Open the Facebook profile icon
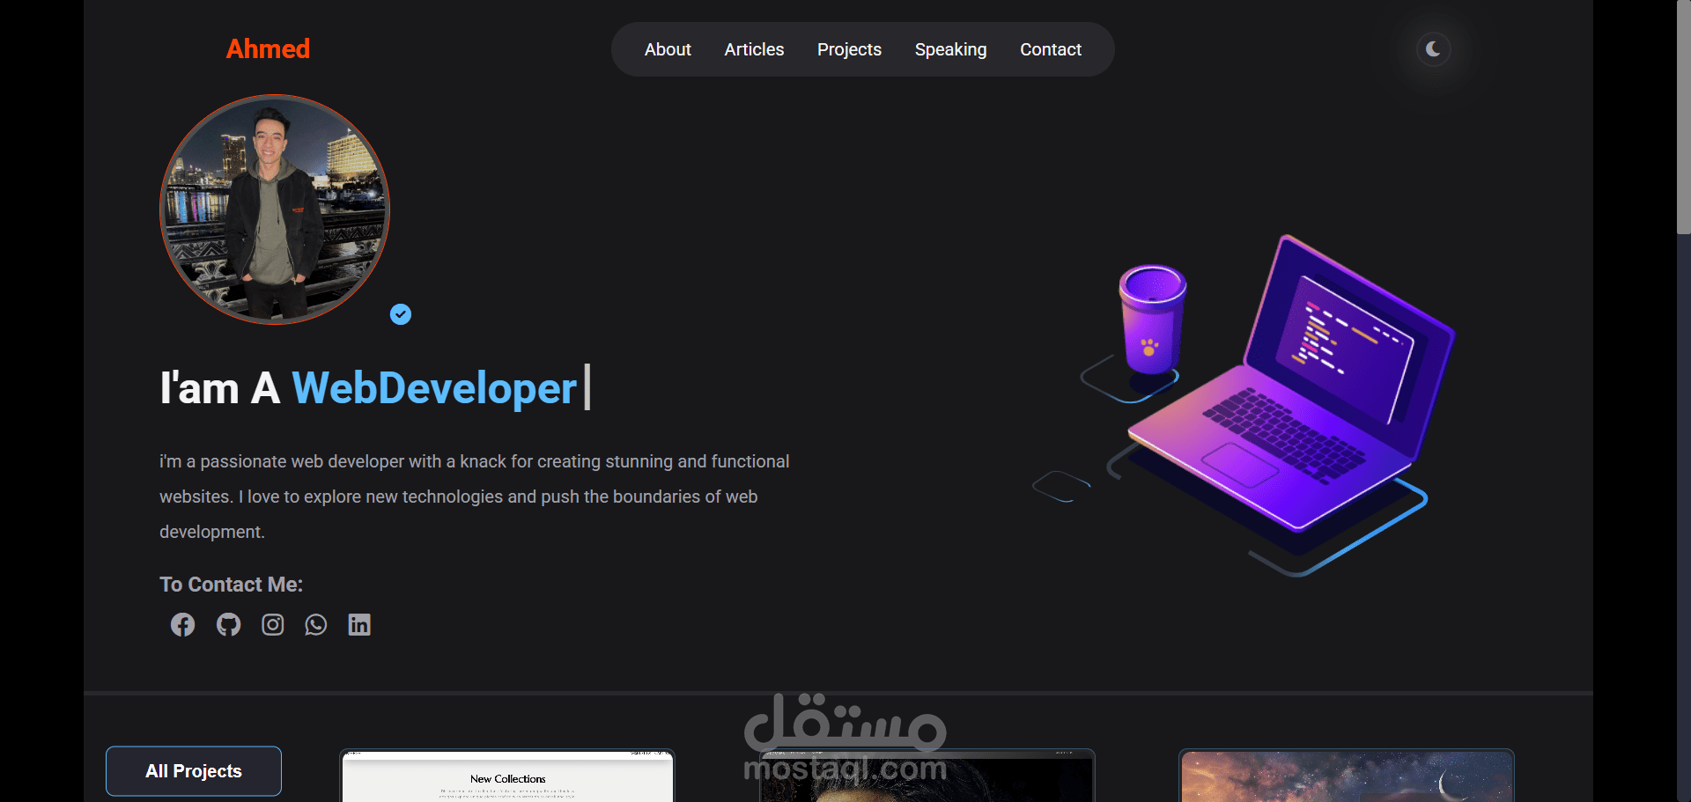 [182, 624]
